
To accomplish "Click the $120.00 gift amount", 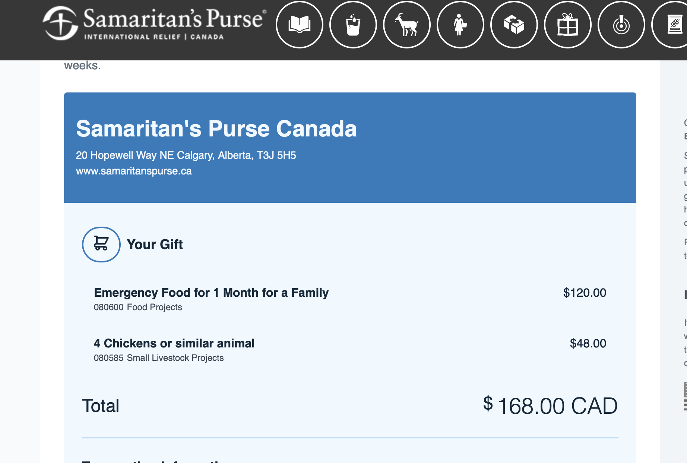I will tap(584, 293).
